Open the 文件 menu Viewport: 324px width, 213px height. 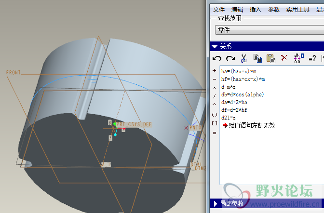(x=218, y=10)
